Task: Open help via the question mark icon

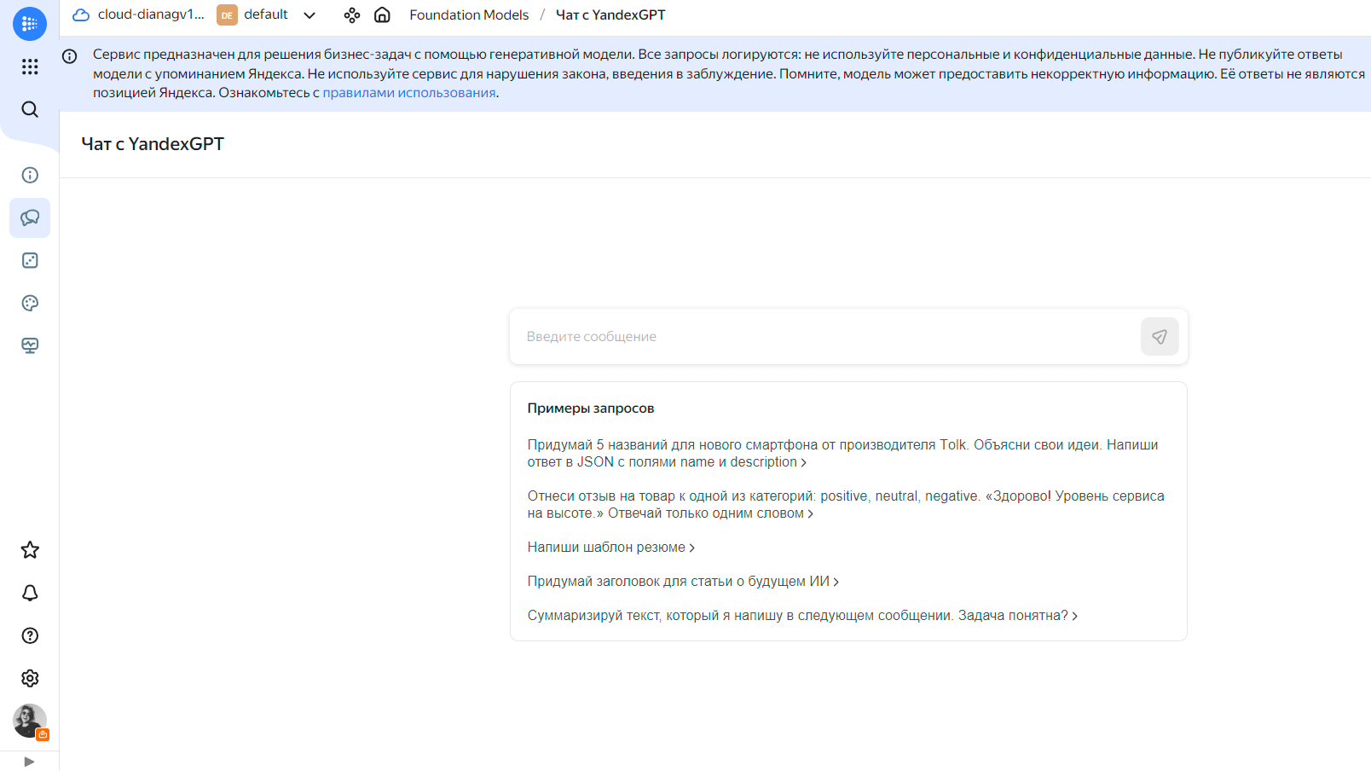Action: tap(30, 635)
